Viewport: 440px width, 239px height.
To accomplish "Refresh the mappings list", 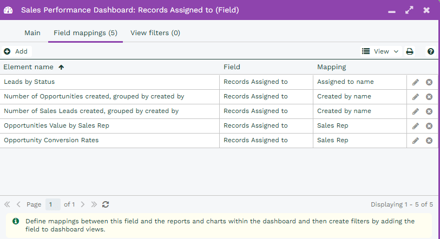I will click(106, 204).
